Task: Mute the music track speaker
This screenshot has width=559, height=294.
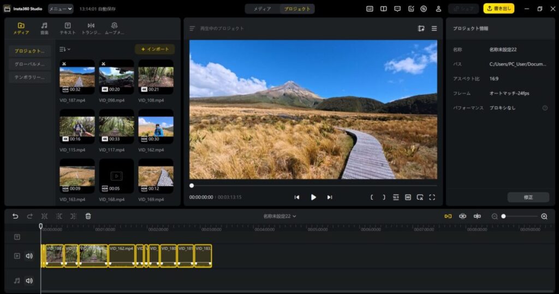Action: point(29,281)
